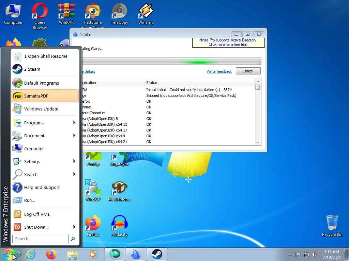
Task: Expand Shut Down options submenu
Action: point(74,227)
